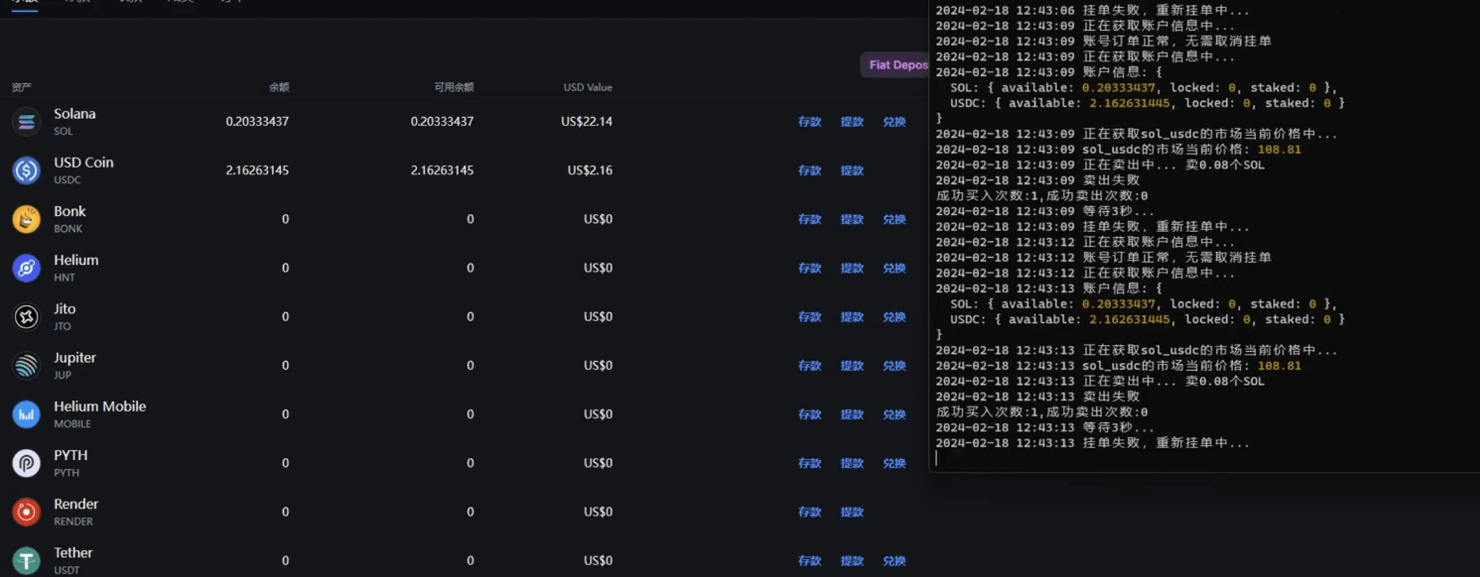Click 提款 in the USD Coin row
The image size is (1480, 577).
[x=852, y=170]
